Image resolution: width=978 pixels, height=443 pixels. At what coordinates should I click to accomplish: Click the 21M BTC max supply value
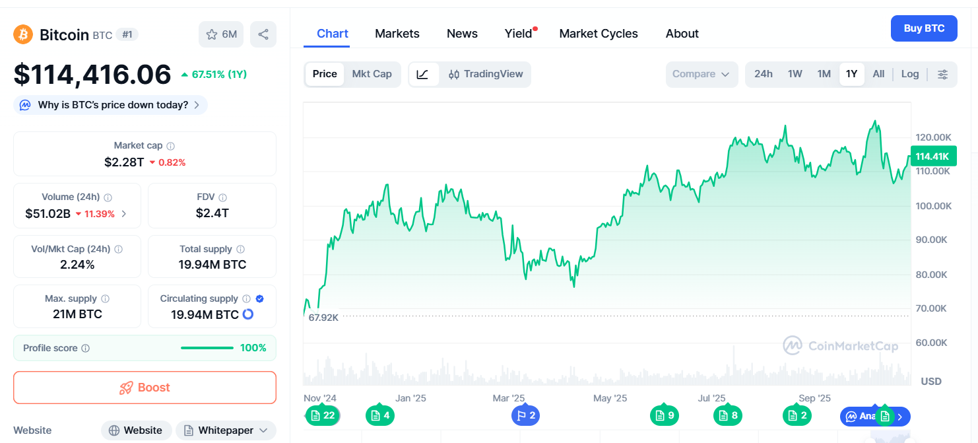pyautogui.click(x=77, y=314)
